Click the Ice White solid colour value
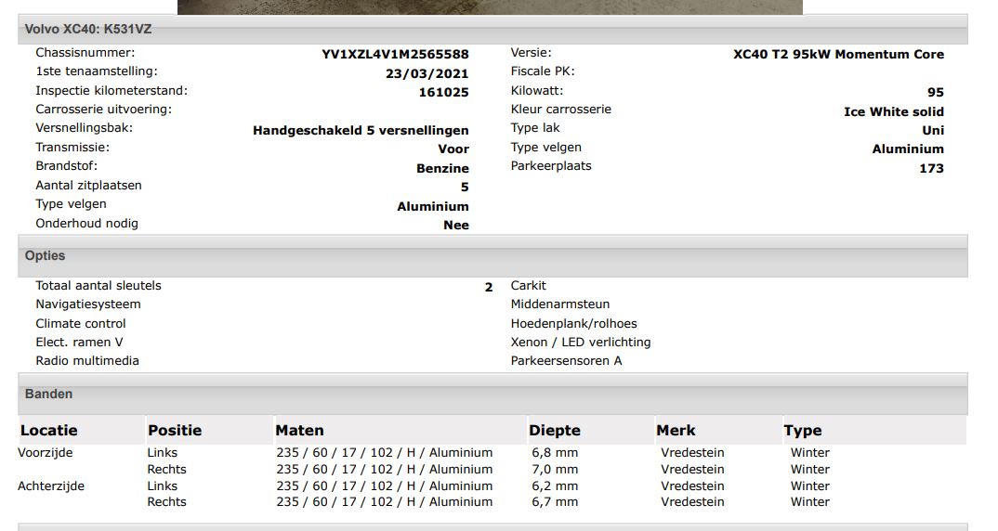998x531 pixels. (x=893, y=111)
